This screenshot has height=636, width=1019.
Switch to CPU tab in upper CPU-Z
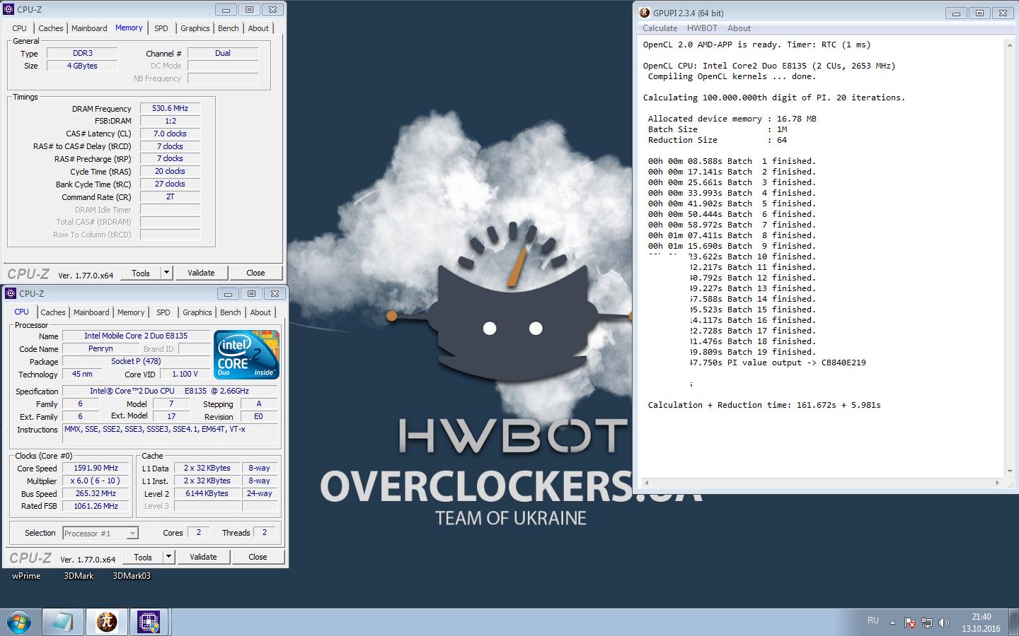(x=20, y=28)
